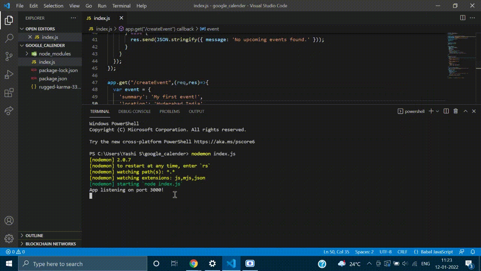Open the new terminal launch profile dropdown
Viewport: 481px width, 271px height.
437,111
